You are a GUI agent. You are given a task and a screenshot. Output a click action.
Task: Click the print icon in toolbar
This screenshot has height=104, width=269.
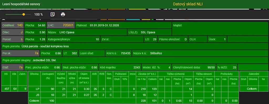(x=63, y=14)
